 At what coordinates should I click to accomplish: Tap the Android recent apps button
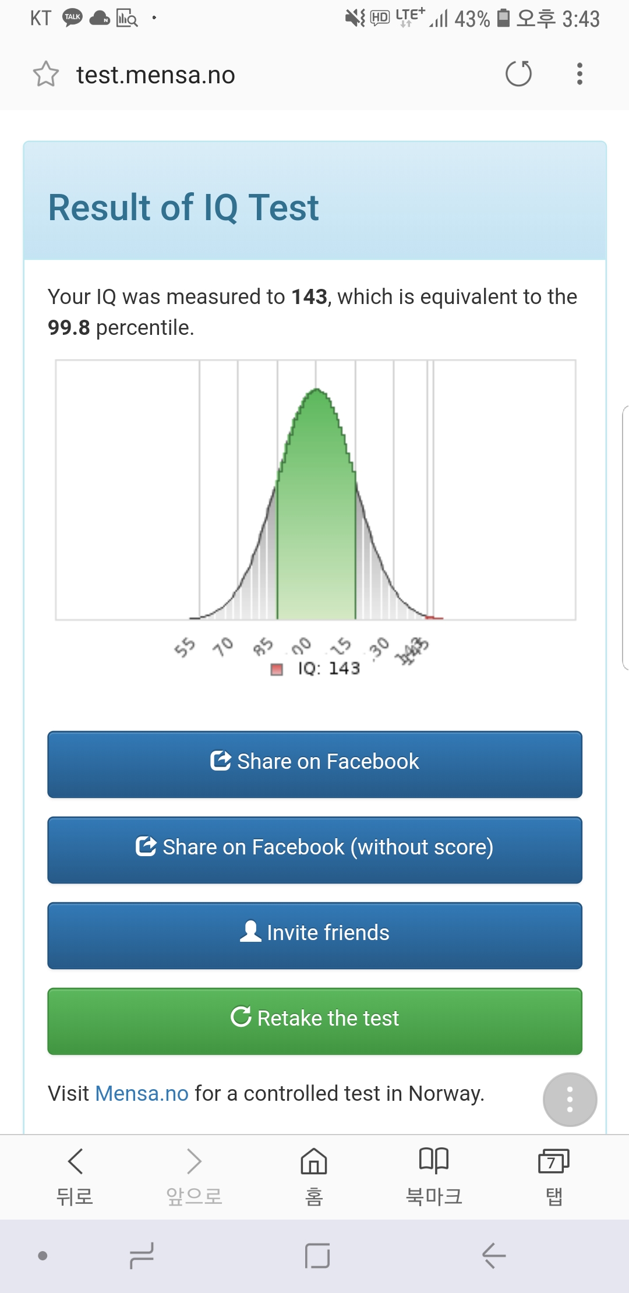[x=142, y=1255]
